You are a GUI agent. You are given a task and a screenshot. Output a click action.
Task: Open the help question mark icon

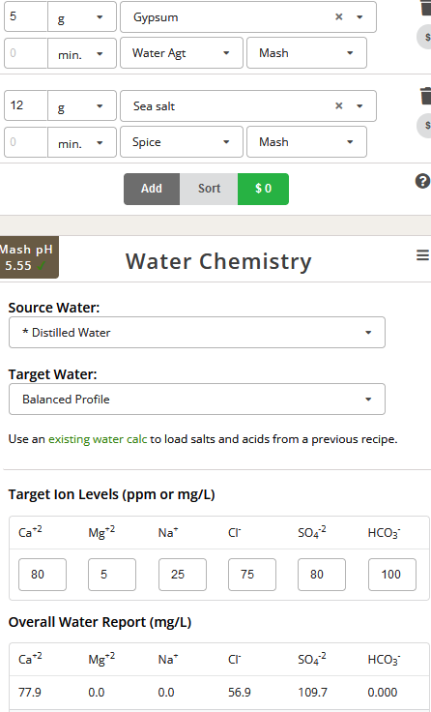point(422,181)
